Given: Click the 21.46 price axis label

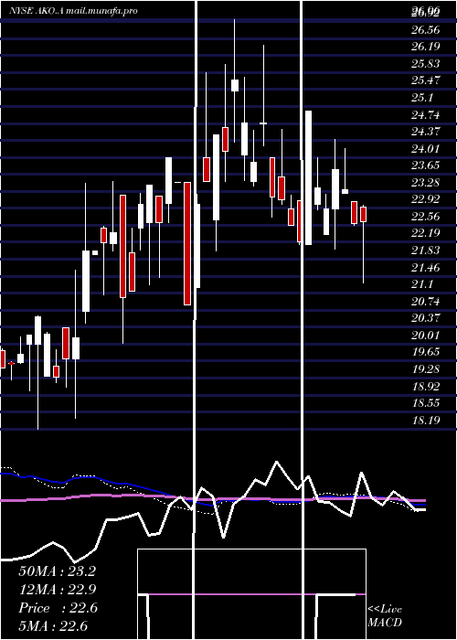Looking at the screenshot, I should tap(426, 267).
